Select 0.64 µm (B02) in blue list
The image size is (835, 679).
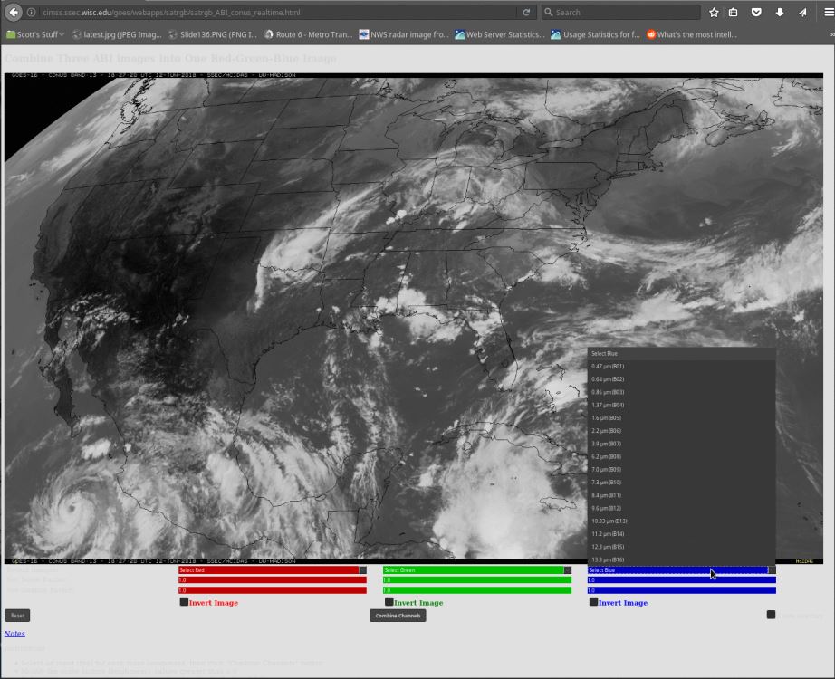(x=608, y=379)
